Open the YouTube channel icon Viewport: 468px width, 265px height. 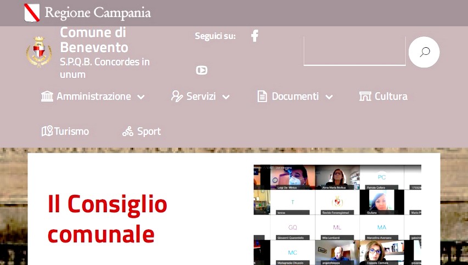pyautogui.click(x=201, y=70)
